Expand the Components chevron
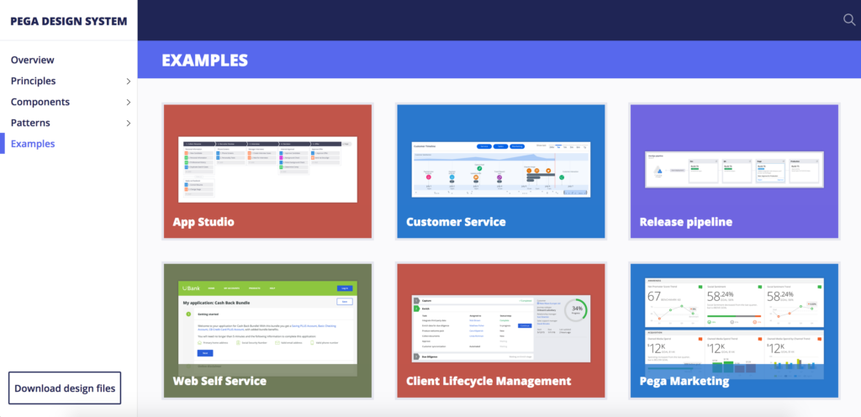This screenshot has height=417, width=861. pos(129,102)
